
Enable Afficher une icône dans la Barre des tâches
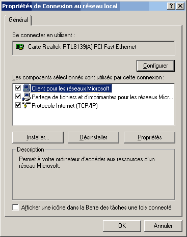point(15,208)
